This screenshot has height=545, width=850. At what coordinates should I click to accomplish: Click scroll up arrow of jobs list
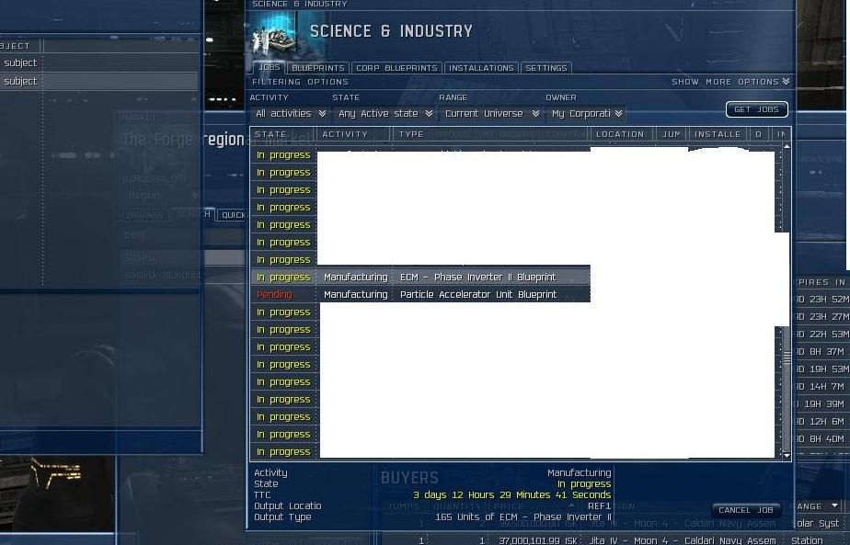787,146
